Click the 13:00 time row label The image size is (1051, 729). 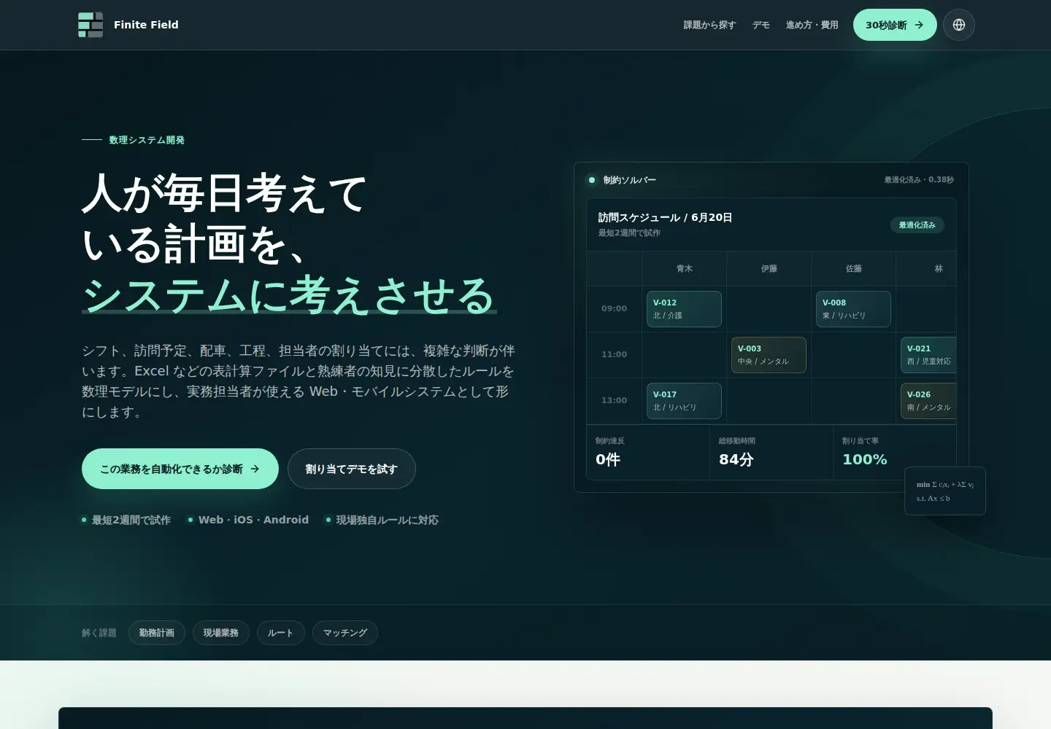[x=614, y=400]
